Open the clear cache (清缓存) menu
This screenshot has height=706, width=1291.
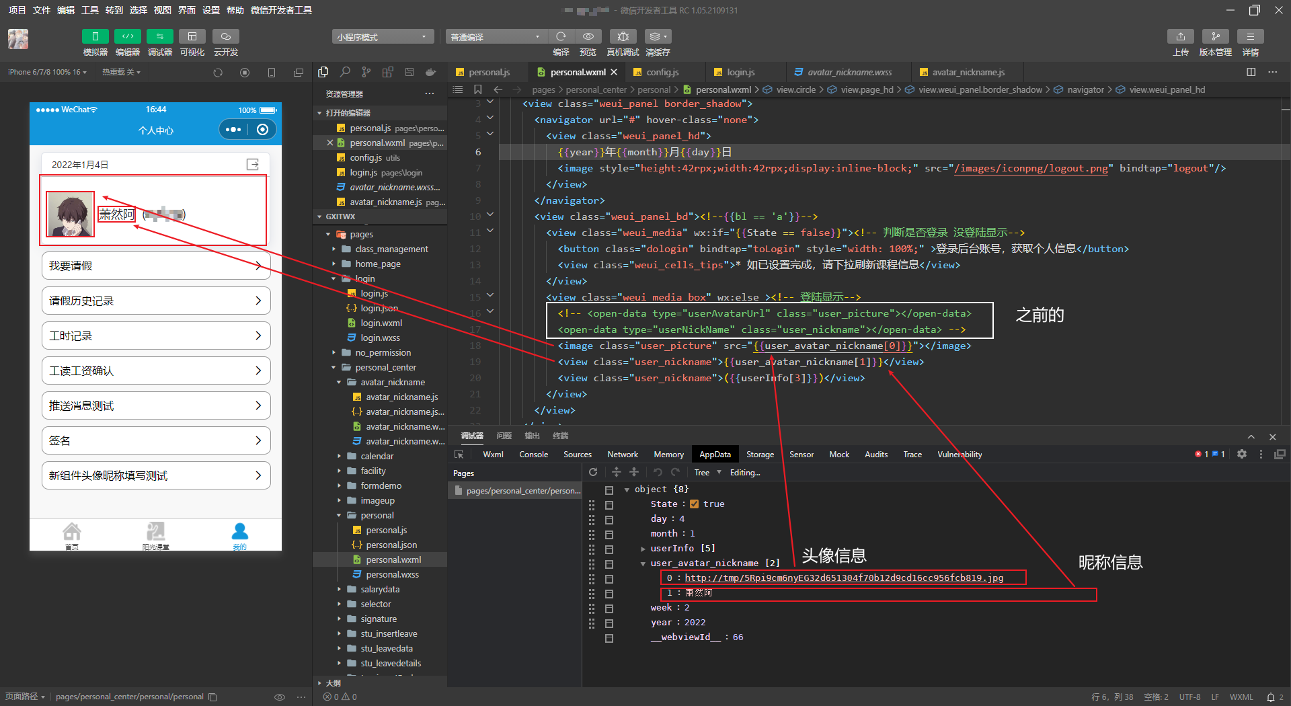pyautogui.click(x=658, y=36)
